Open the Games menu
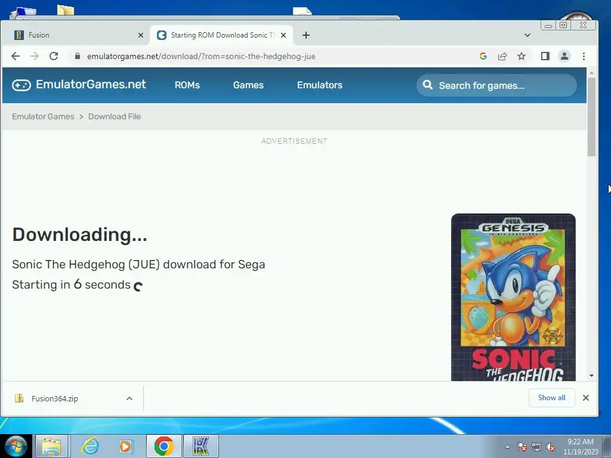The image size is (611, 458). (x=248, y=85)
